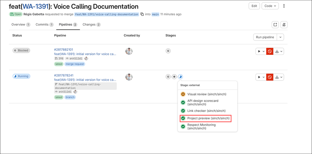Click the middle stage circle of running pipeline
The width and height of the screenshot is (312, 154).
tap(174, 76)
